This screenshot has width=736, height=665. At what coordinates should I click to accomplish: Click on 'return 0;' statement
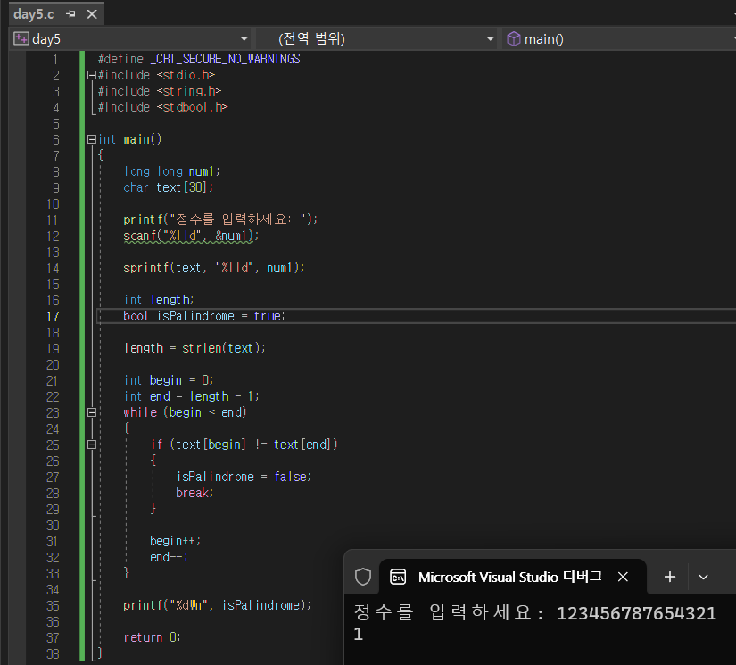(x=152, y=637)
